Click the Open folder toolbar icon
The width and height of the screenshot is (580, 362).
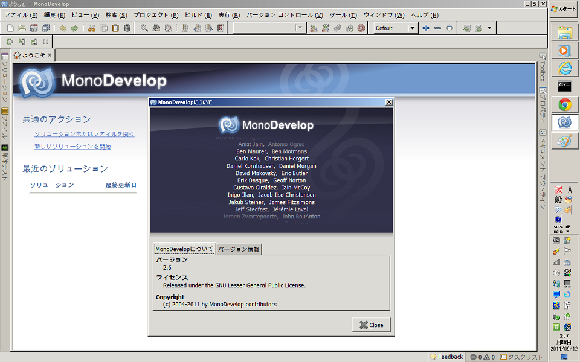(22, 28)
